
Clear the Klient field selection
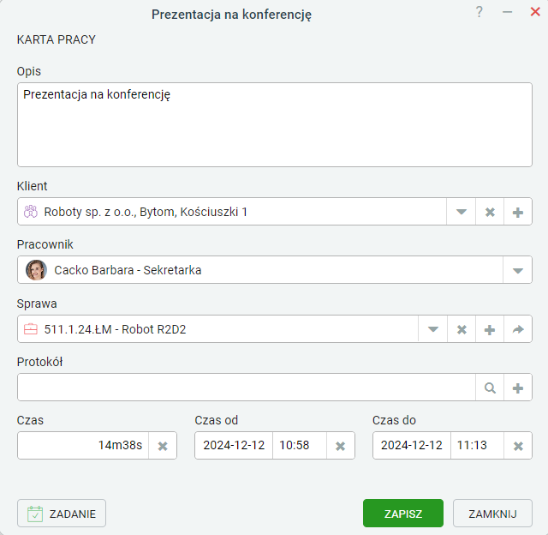click(490, 212)
